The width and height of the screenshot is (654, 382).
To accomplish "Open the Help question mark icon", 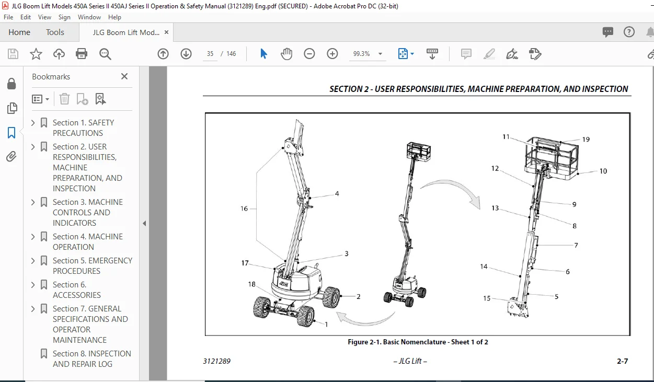I will coord(629,32).
